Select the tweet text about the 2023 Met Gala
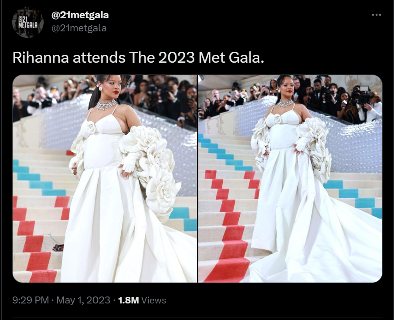The image size is (394, 320). click(x=138, y=58)
